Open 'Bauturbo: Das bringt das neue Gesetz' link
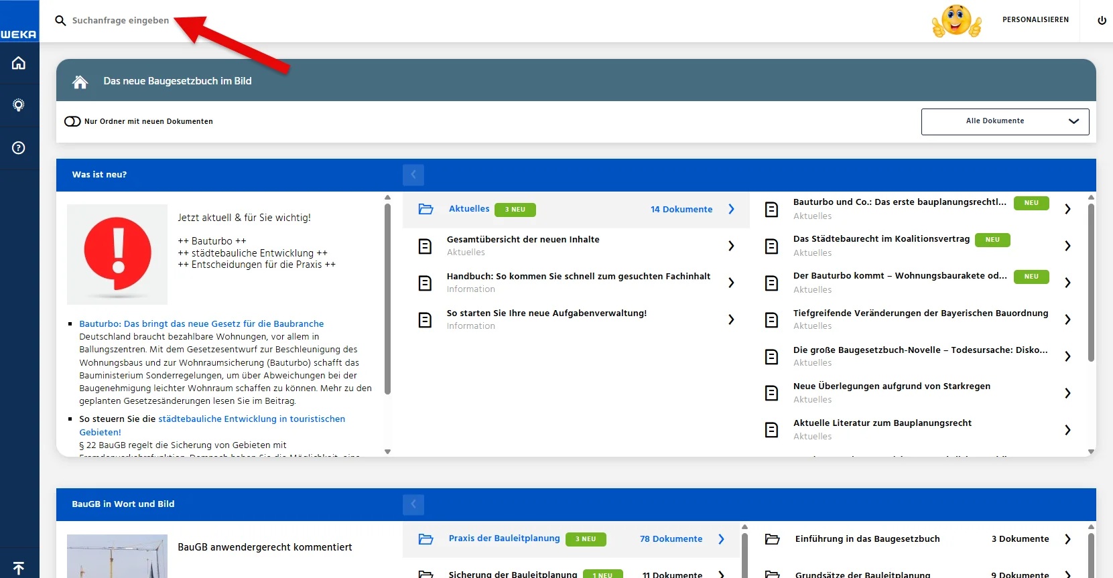The image size is (1113, 578). (x=201, y=323)
